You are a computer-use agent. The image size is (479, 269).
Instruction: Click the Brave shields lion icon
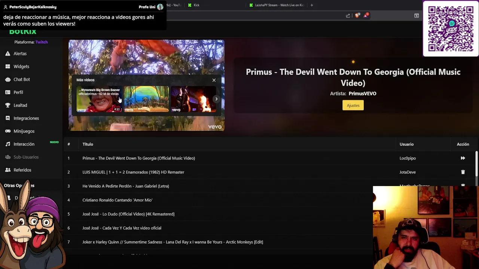click(357, 15)
